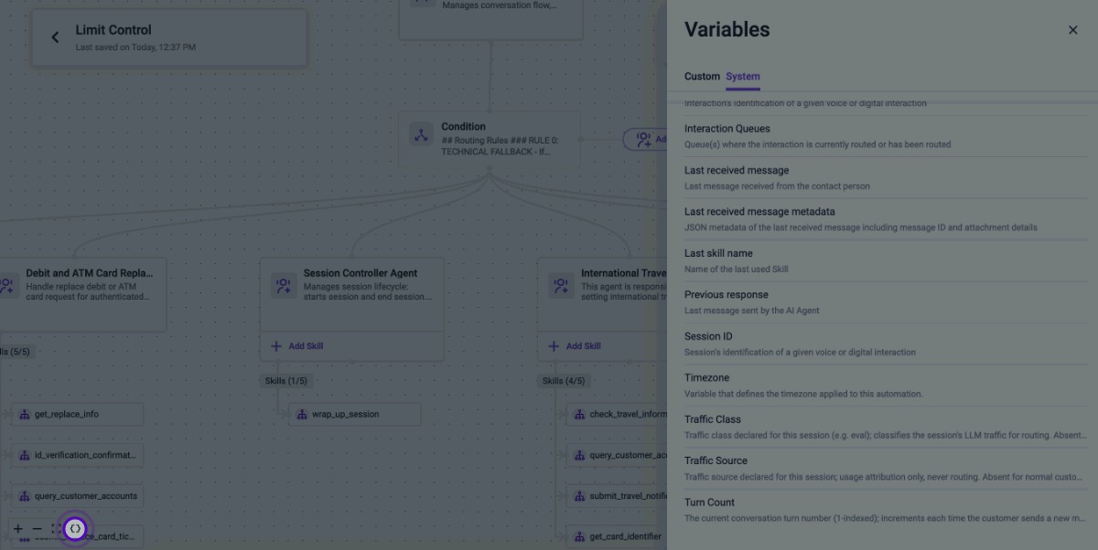
Task: Open the Debit and ATM Card Replacement node
Action: pos(82,295)
